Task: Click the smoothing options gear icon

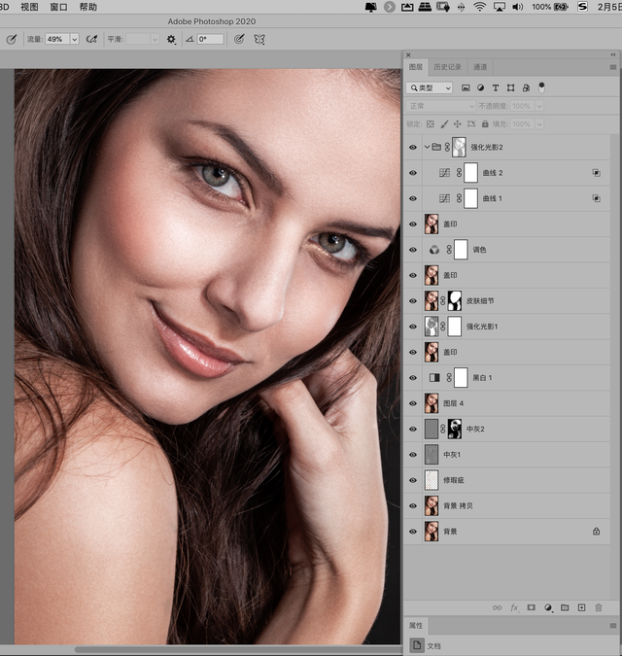Action: tap(171, 40)
